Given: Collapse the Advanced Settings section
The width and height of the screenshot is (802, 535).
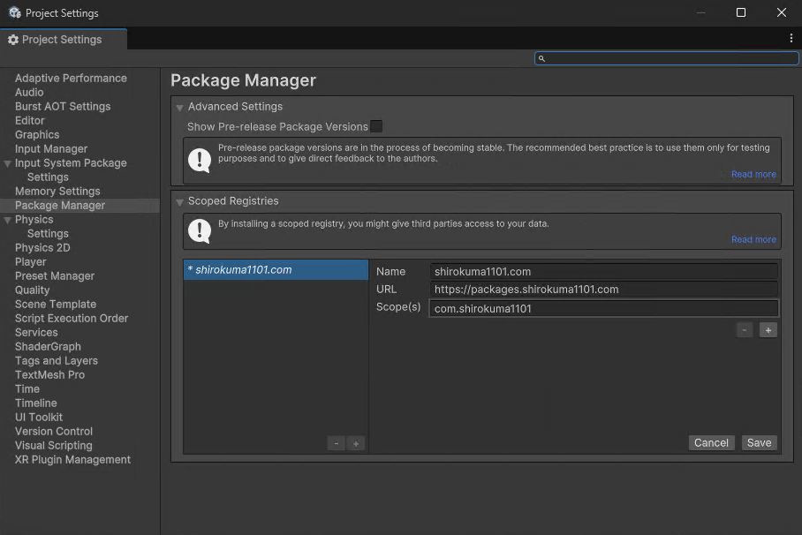Looking at the screenshot, I should tap(180, 108).
